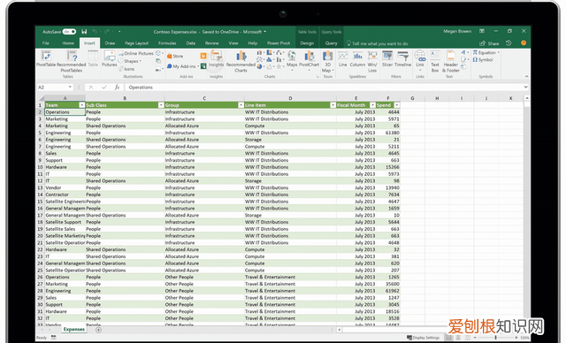Select the Expenses sheet tab
This screenshot has height=343, width=566.
click(x=74, y=330)
